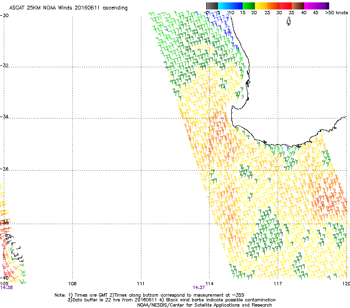350x308 pixels.
Task: Select the orange 25-30 knots legend segment
Action: tap(273, 6)
